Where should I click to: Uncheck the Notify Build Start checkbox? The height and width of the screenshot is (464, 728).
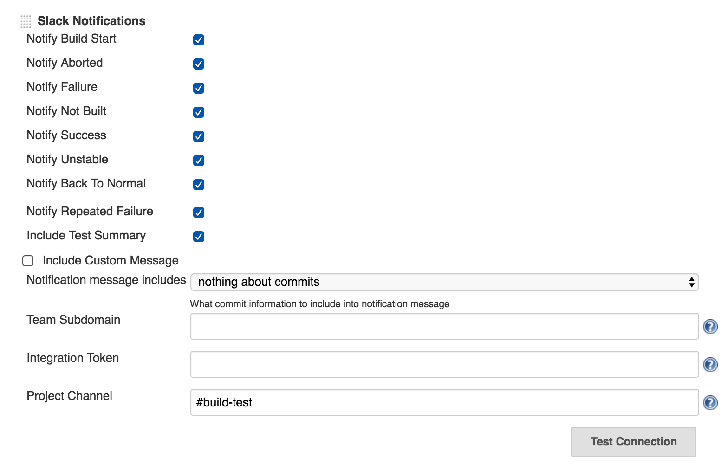(x=199, y=40)
